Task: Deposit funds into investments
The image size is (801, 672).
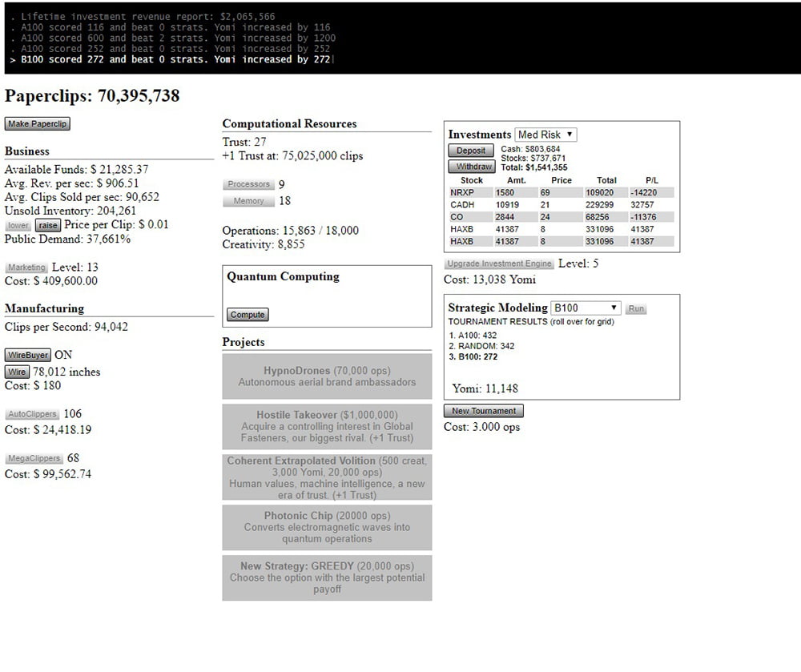Action: click(x=471, y=151)
